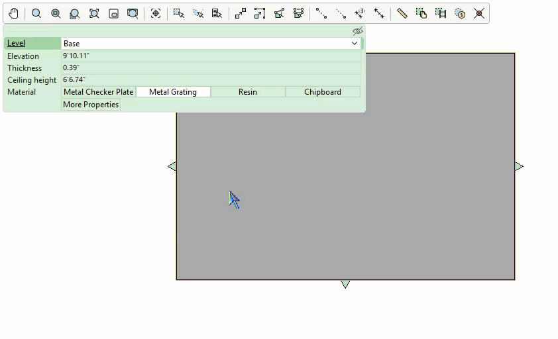This screenshot has width=558, height=339.
Task: Click the Thickness label text
Action: tap(25, 68)
